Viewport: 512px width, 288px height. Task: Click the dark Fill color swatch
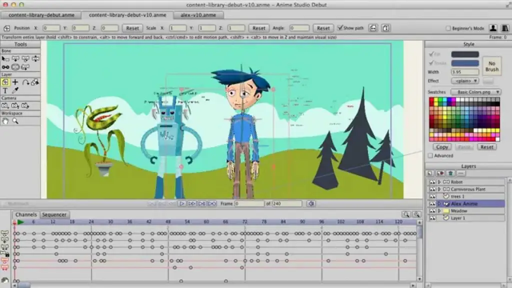(x=465, y=54)
